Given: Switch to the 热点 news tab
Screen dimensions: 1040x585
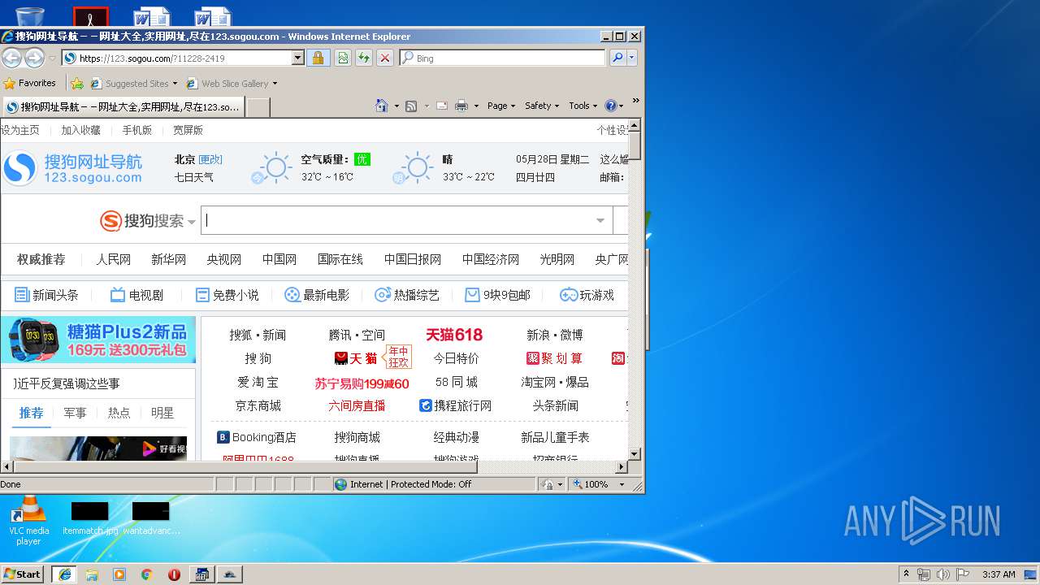Looking at the screenshot, I should coord(119,413).
